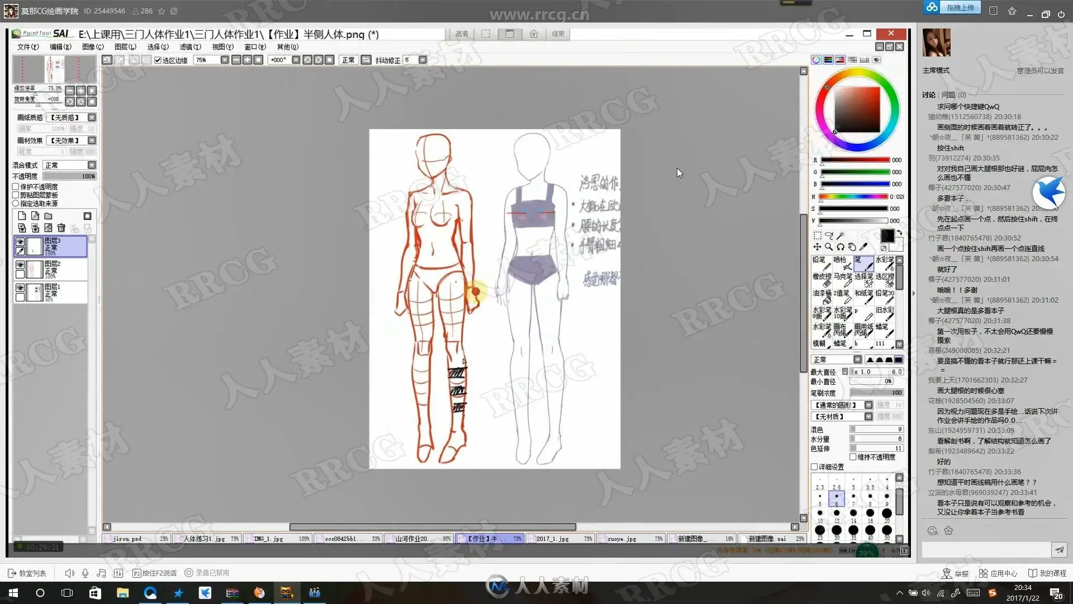Click the 教室列表 button

tap(27, 573)
